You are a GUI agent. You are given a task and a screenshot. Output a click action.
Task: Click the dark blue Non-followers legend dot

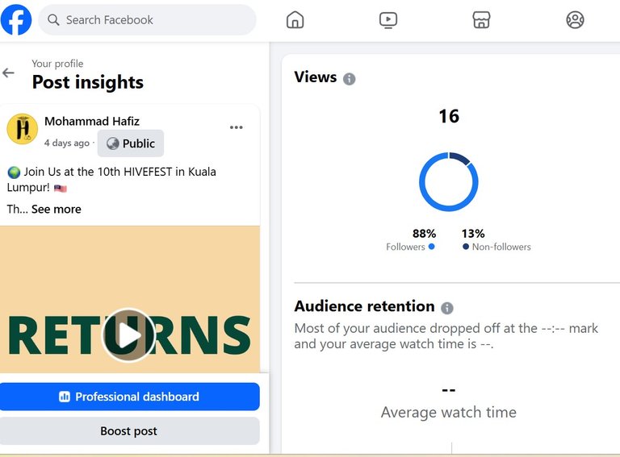coord(465,247)
